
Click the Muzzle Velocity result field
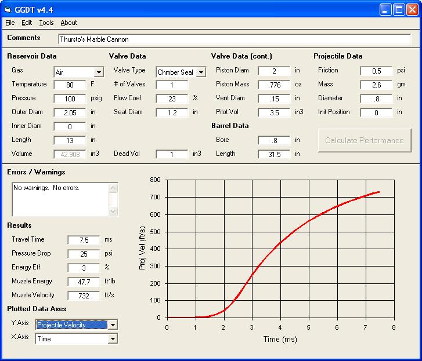(84, 296)
